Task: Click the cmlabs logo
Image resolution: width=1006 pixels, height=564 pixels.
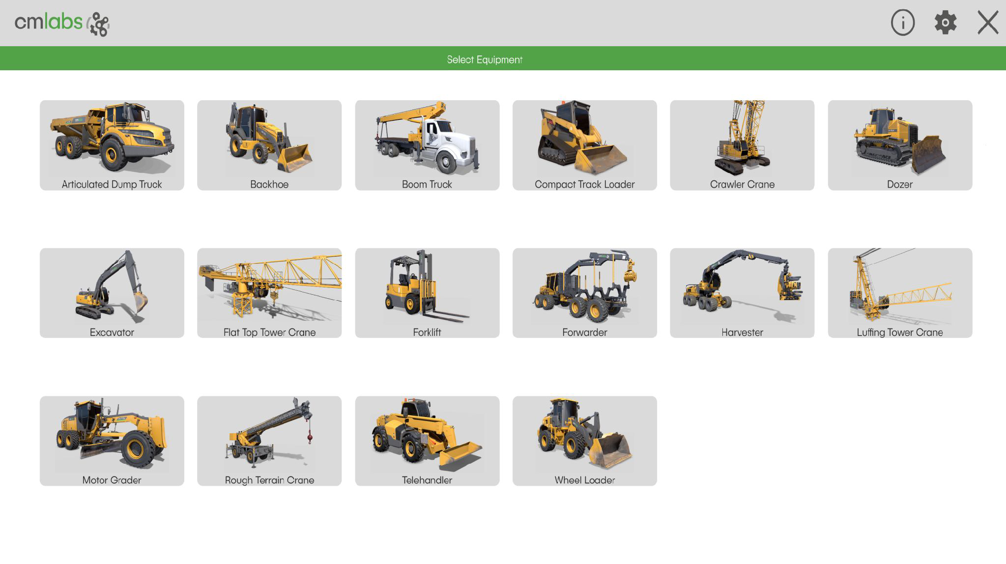Action: click(62, 23)
